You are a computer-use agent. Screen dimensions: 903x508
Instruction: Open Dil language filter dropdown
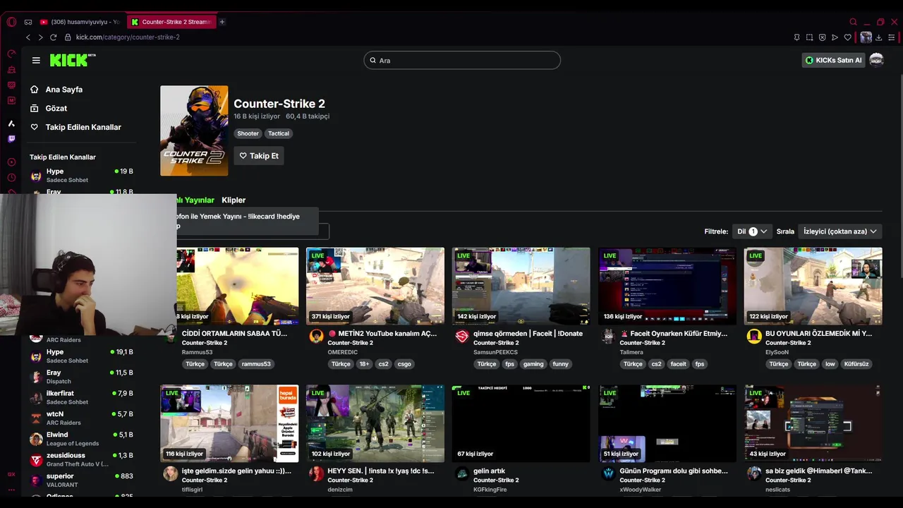tap(752, 231)
